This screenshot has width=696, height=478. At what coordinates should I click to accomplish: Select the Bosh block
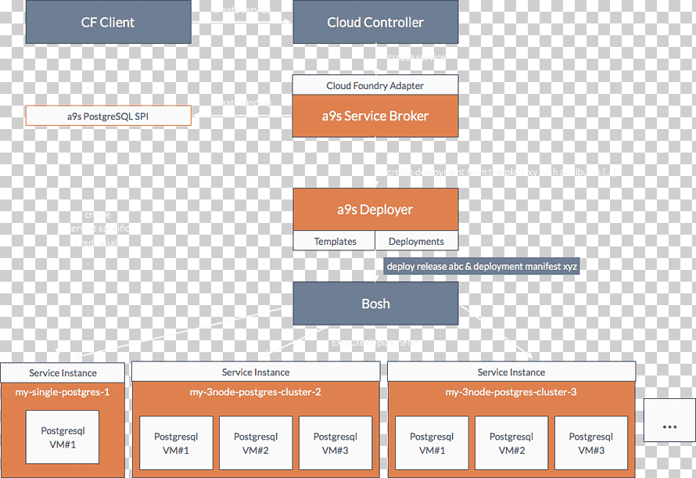[x=375, y=304]
